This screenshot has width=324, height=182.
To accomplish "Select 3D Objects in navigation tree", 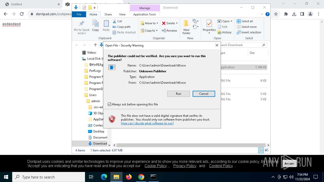I will coord(96,113).
